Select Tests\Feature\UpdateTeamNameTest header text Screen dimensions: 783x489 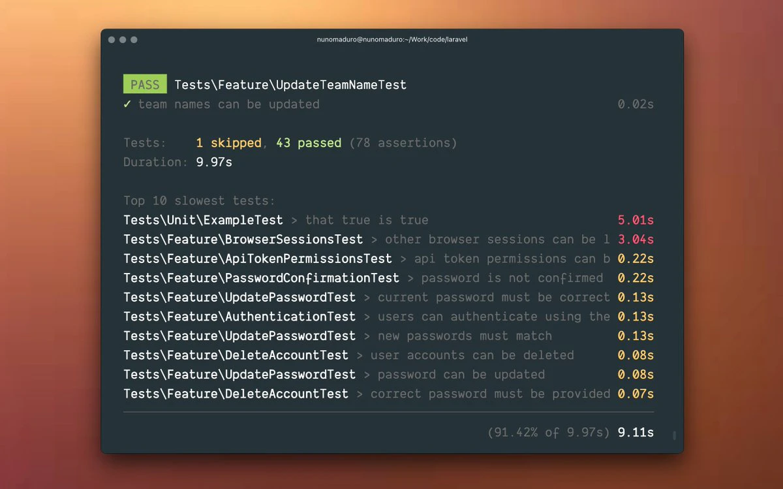tap(290, 85)
